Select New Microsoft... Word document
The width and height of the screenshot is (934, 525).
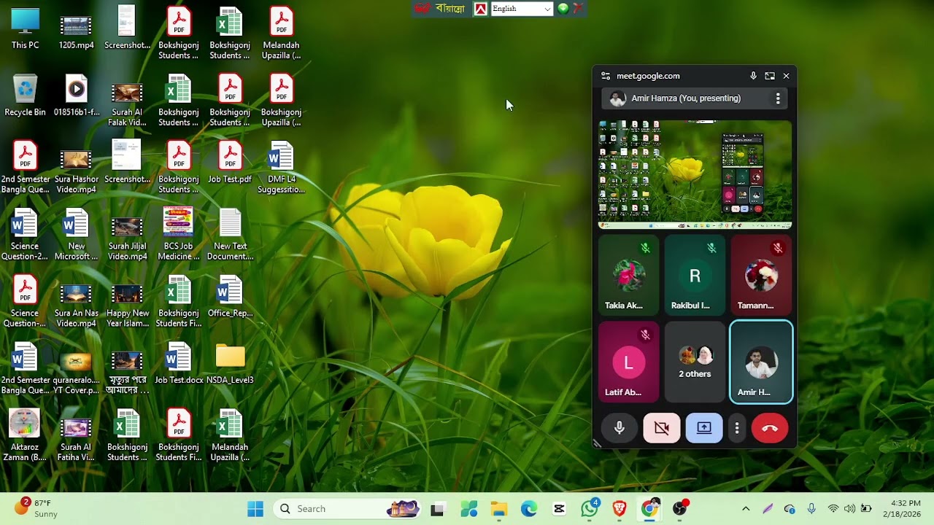click(76, 235)
